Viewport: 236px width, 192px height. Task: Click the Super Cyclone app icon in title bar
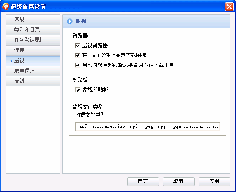[x=6, y=6]
